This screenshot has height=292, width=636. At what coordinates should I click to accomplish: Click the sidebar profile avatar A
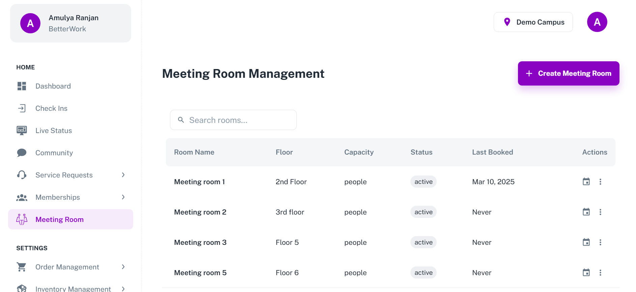pos(30,23)
